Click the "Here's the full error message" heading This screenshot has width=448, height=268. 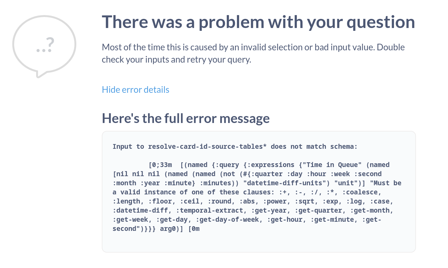pos(185,118)
